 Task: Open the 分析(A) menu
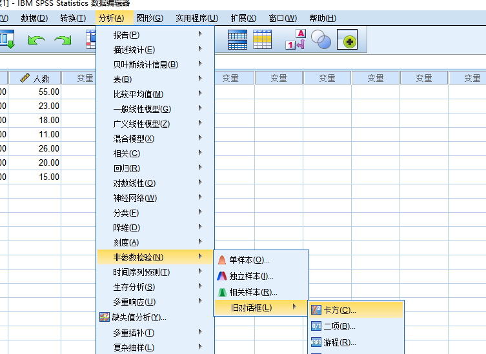(x=111, y=18)
